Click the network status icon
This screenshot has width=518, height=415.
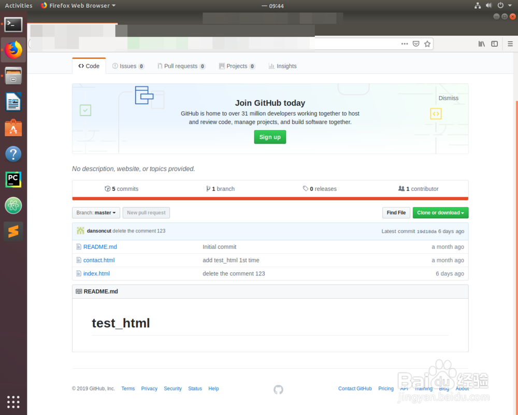point(478,5)
